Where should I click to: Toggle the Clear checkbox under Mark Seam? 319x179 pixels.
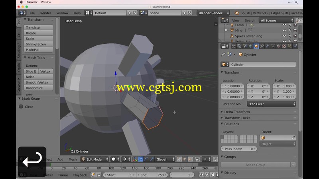21,107
